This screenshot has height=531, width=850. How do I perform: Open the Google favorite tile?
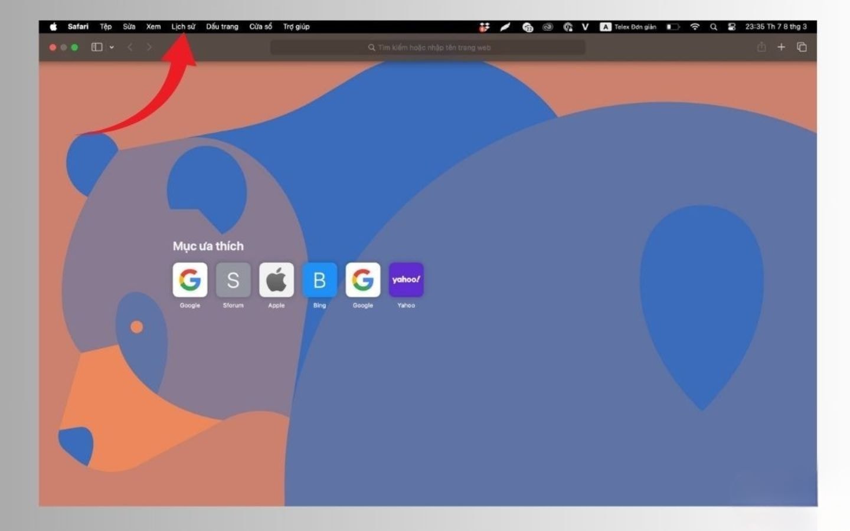click(x=189, y=280)
